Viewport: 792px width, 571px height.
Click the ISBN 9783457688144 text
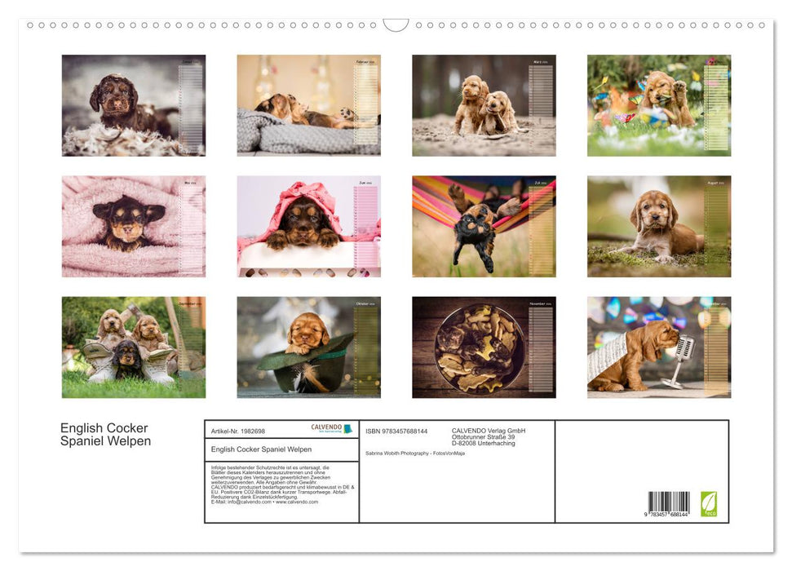(x=396, y=431)
